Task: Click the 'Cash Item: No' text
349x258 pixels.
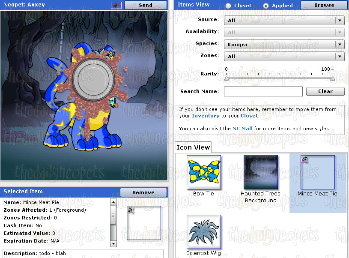Action: click(23, 225)
